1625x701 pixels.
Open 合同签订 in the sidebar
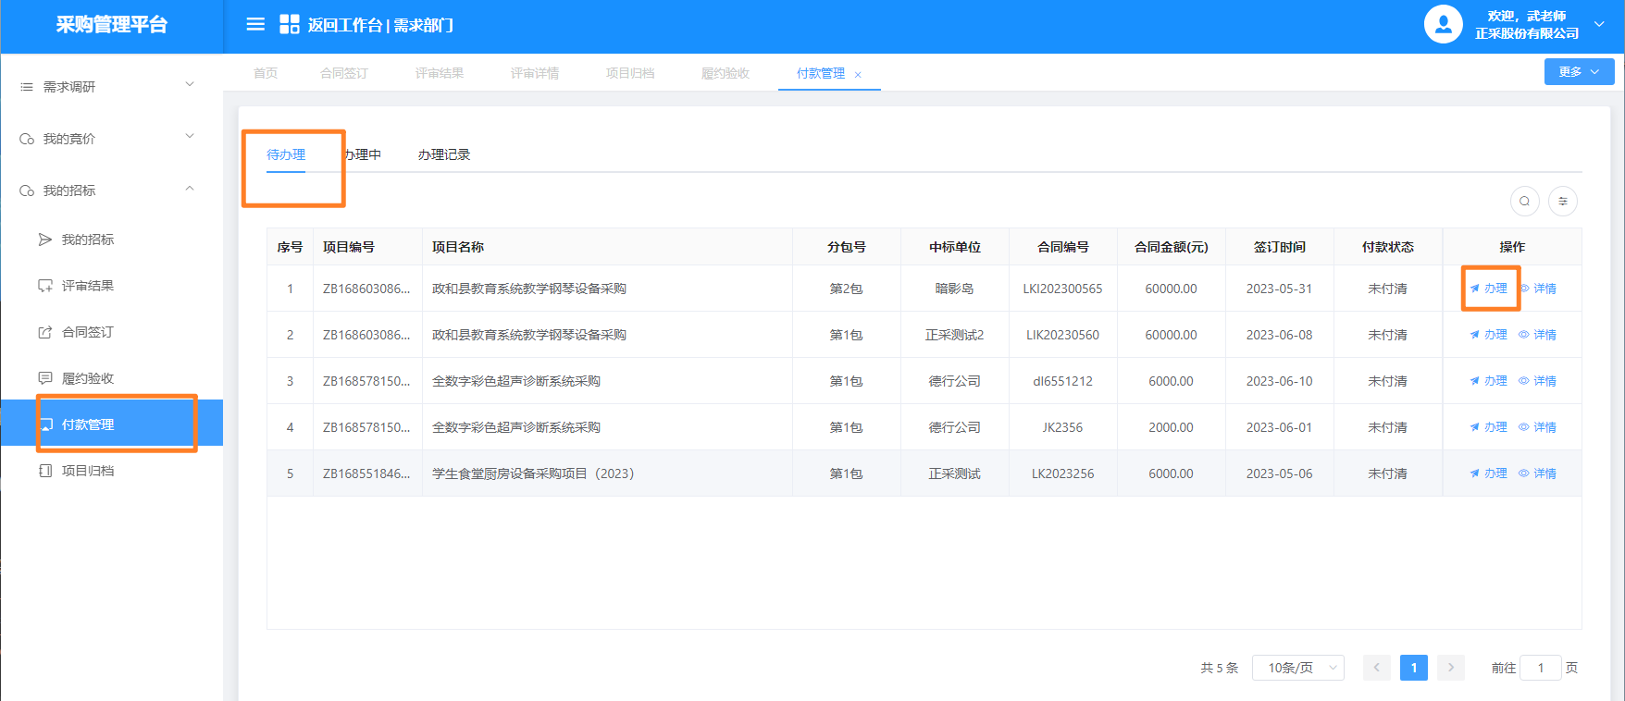pyautogui.click(x=87, y=332)
